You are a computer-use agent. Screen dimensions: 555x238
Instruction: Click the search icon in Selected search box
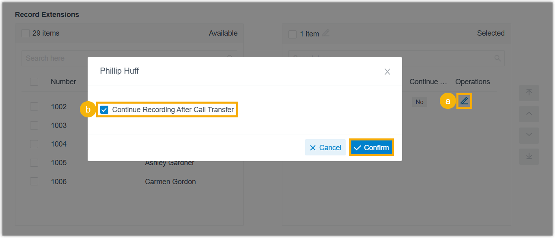tap(497, 58)
